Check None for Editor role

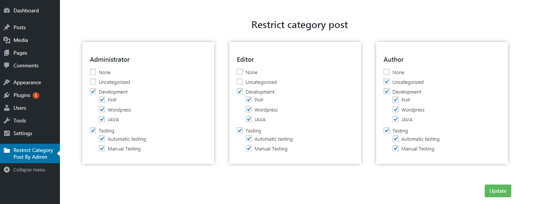tap(240, 72)
